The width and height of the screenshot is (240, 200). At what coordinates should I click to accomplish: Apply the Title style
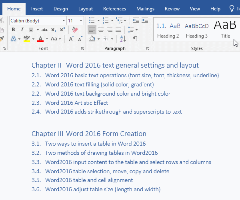pos(225,29)
